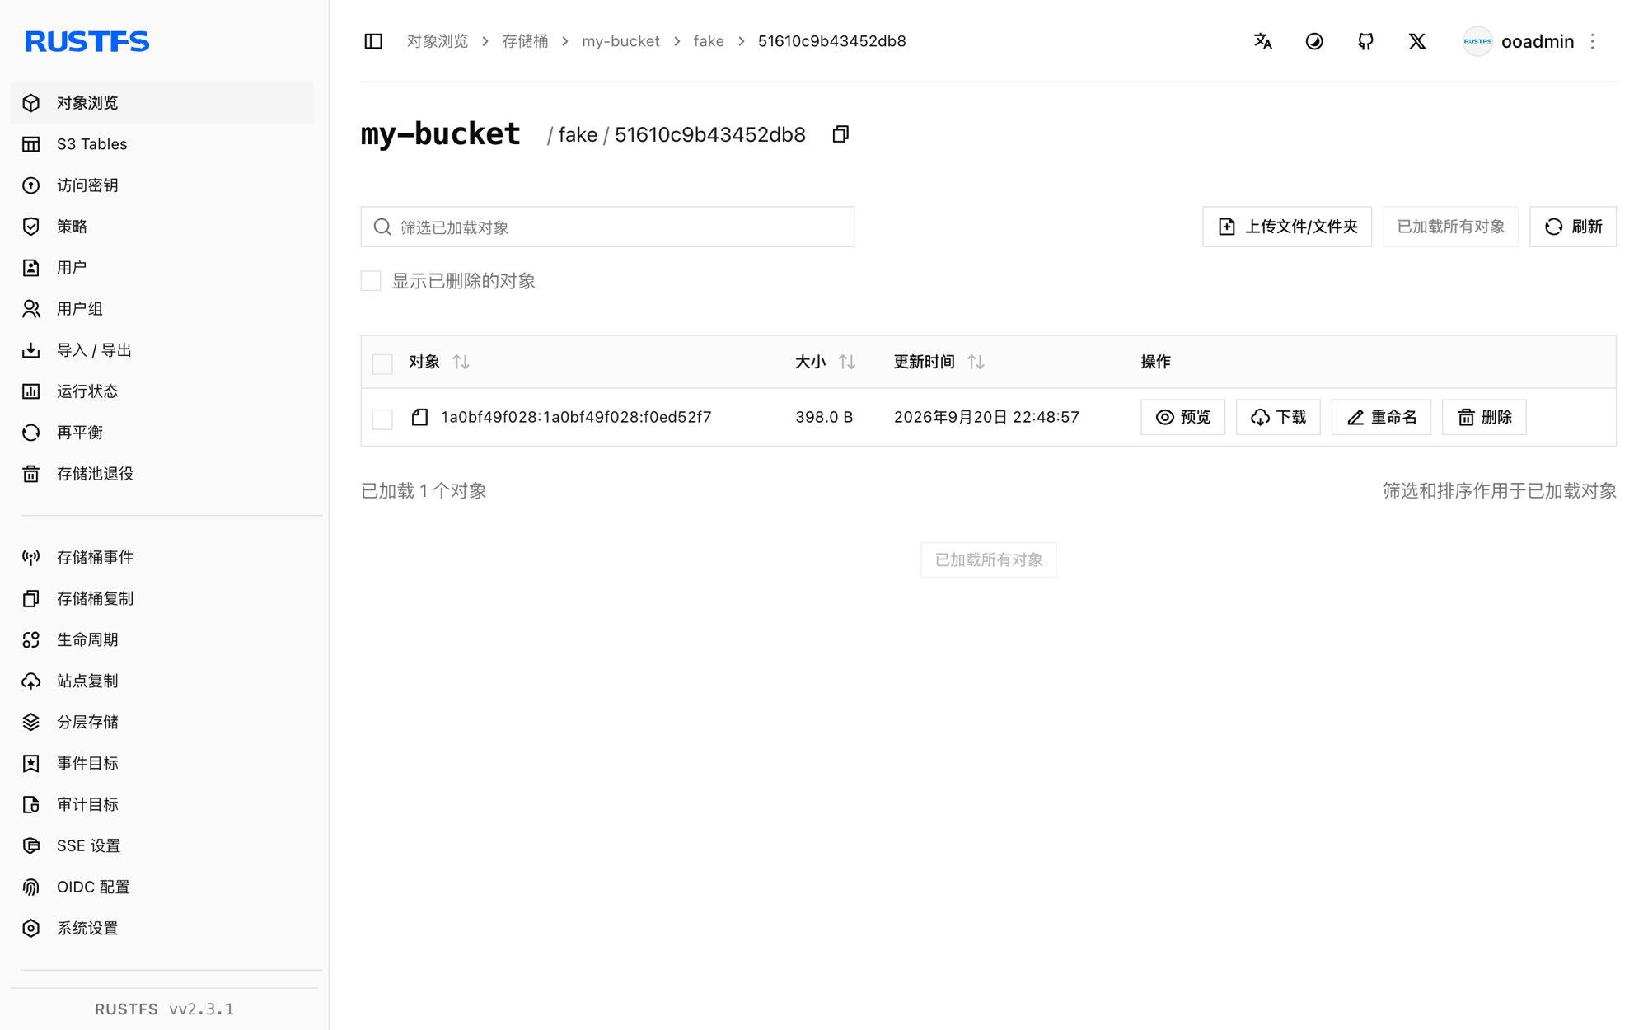The height and width of the screenshot is (1030, 1648).
Task: Copy the object path with copy icon
Action: tap(840, 134)
